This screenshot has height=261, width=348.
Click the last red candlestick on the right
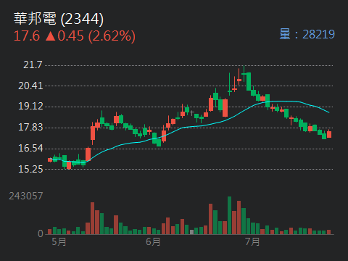pyautogui.click(x=329, y=134)
